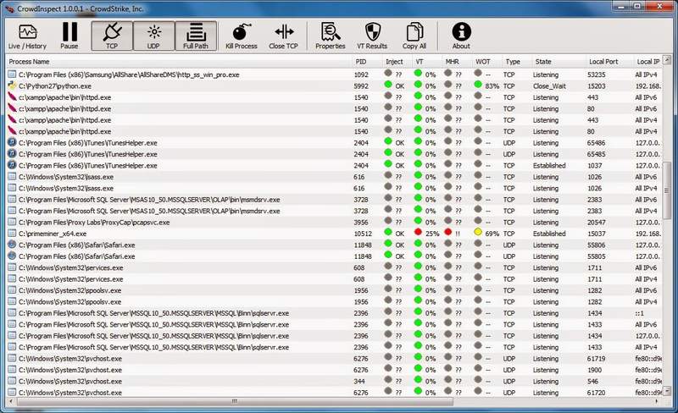The height and width of the screenshot is (413, 678).
Task: Click the Safari.exe row with port 55806
Action: pos(334,245)
